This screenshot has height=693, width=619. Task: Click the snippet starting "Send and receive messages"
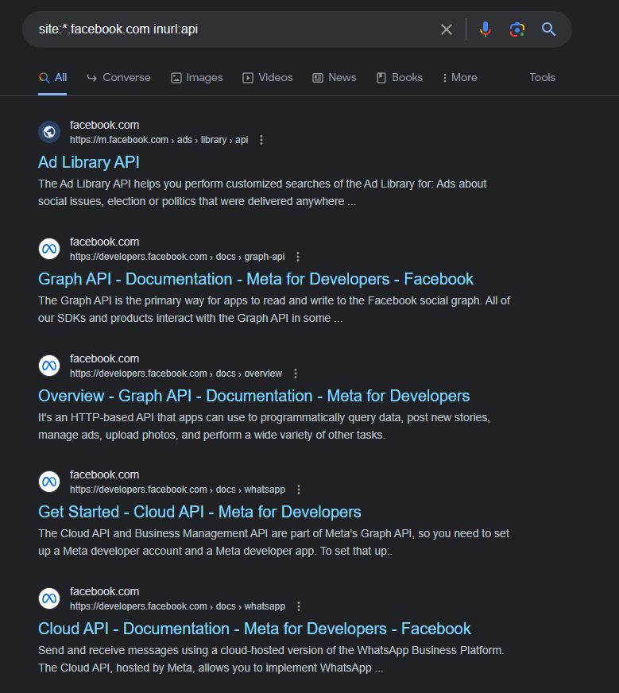[271, 659]
